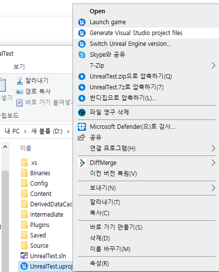Choose 바로 가기 만들기(S)
The height and width of the screenshot is (272, 219).
point(116,228)
